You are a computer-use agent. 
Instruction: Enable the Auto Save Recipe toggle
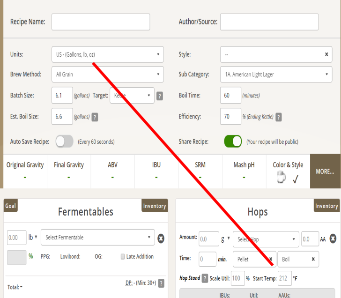click(65, 142)
